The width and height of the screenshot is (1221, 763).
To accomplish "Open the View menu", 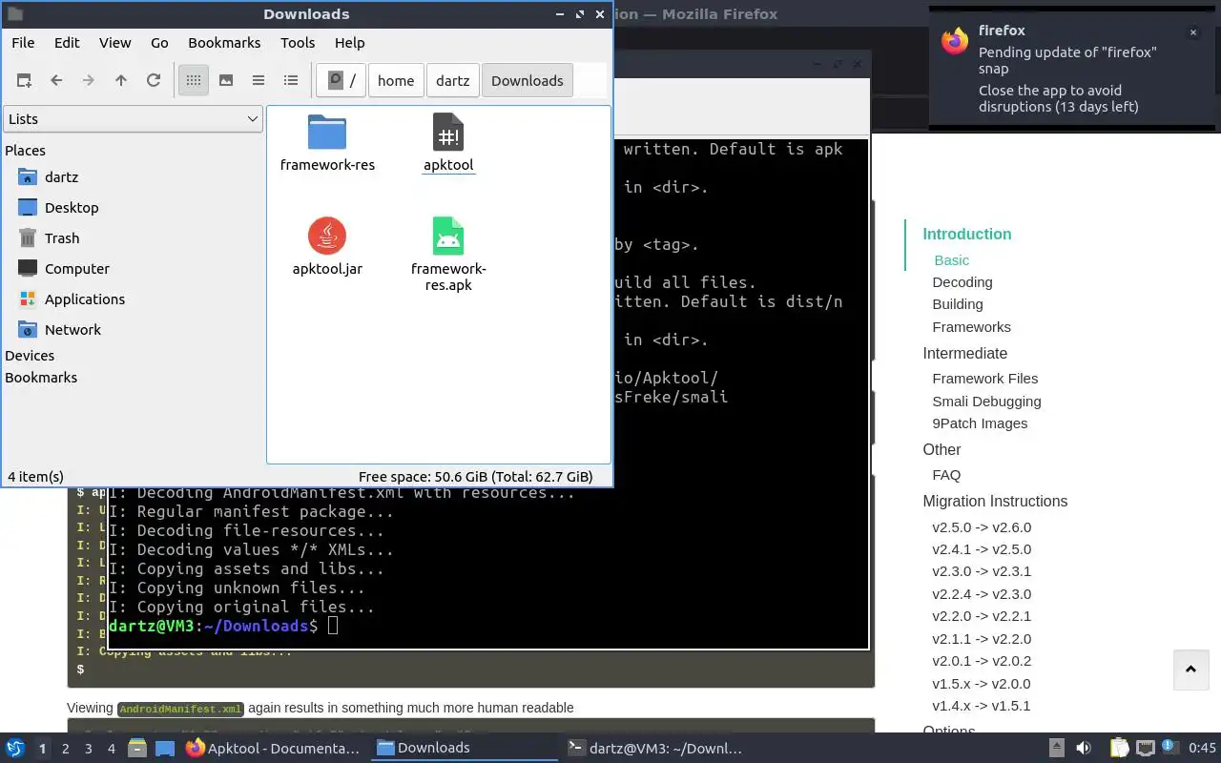I will pyautogui.click(x=115, y=43).
